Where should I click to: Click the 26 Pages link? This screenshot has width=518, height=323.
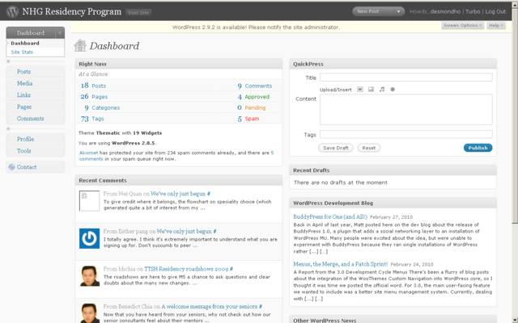click(94, 97)
